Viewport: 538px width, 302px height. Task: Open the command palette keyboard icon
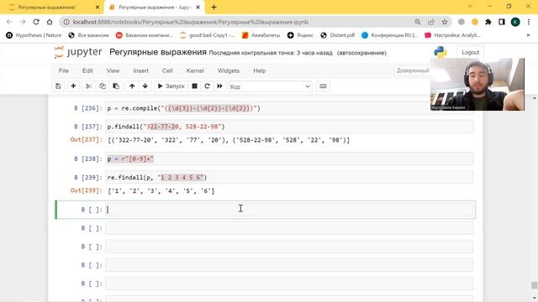[323, 86]
